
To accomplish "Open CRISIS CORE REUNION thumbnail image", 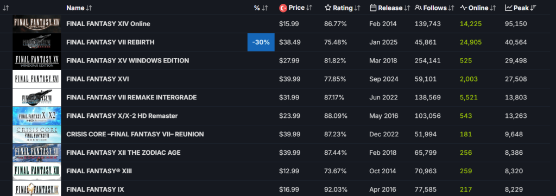I will [x=37, y=134].
